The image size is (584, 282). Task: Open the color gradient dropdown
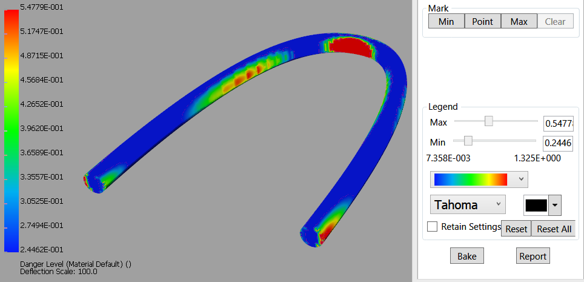click(479, 180)
